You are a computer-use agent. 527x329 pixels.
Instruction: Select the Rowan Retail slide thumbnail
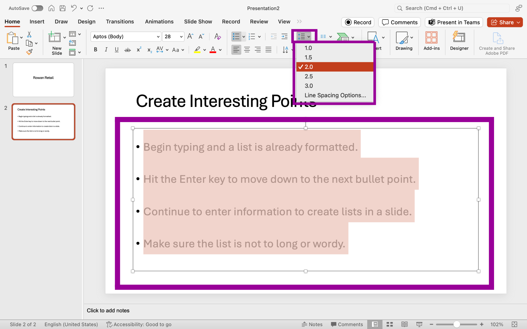pos(43,80)
